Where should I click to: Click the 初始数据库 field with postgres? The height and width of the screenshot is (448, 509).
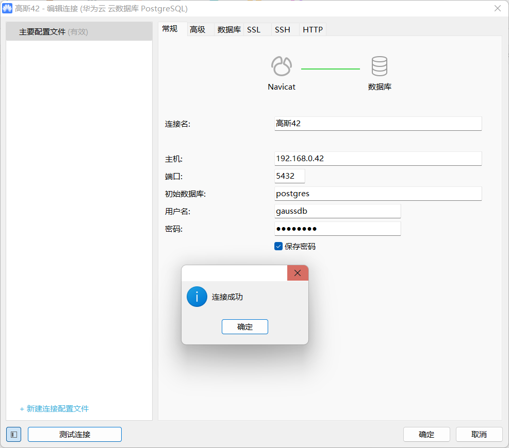coord(378,194)
